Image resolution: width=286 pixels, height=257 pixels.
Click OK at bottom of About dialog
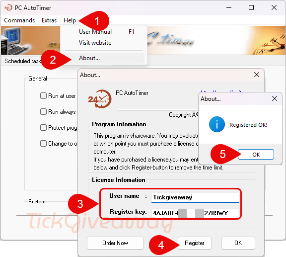click(x=238, y=243)
